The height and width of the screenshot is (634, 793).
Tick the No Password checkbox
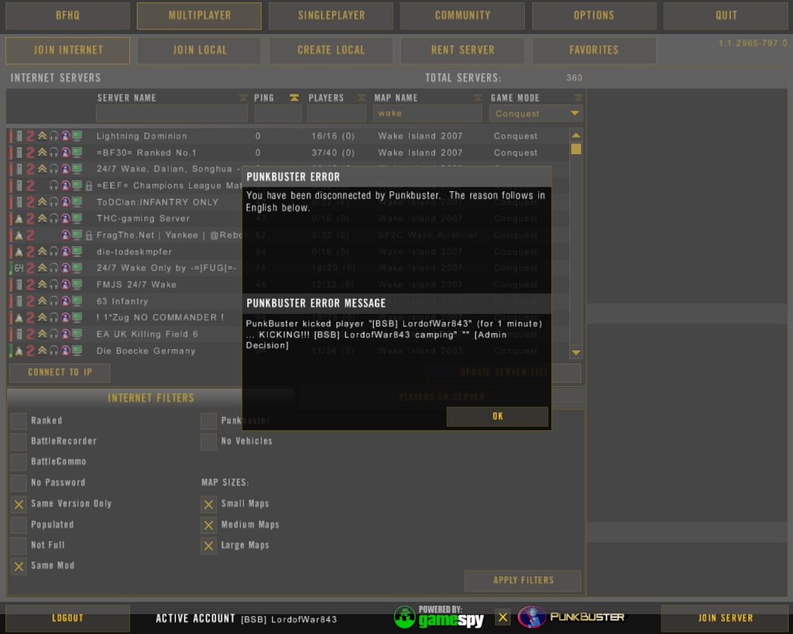[19, 483]
